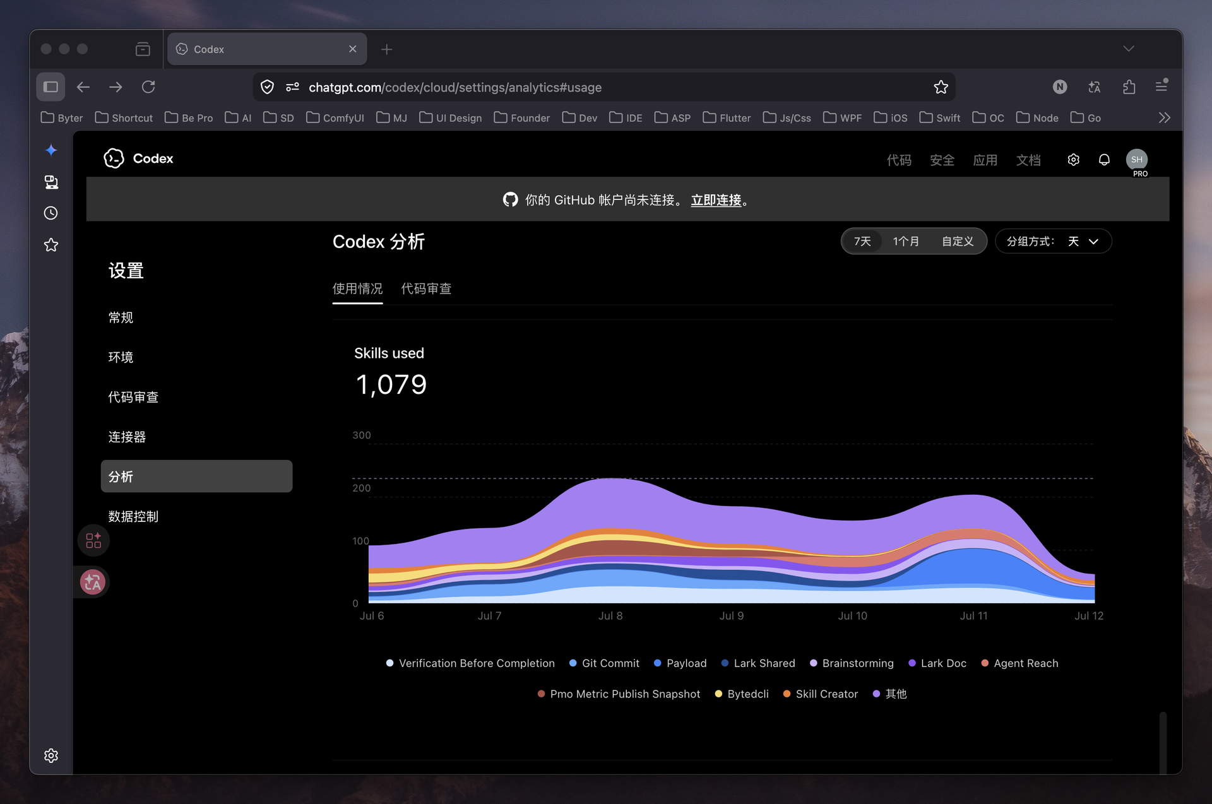This screenshot has height=804, width=1212.
Task: Open the history clock icon in sidebar
Action: pyautogui.click(x=51, y=213)
